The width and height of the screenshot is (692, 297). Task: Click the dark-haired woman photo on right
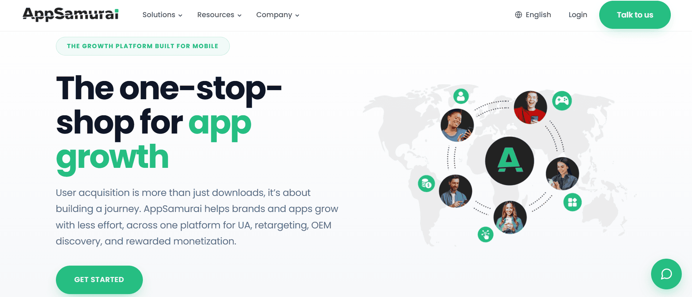point(562,174)
